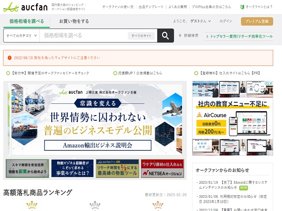282x211 pixels.
Task: Switch to the 価格相場を調べる tab
Action: [26, 21]
